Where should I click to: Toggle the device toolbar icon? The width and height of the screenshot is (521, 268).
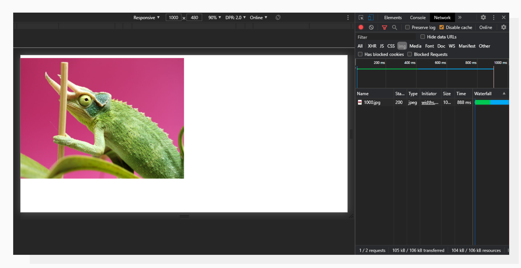pos(371,17)
